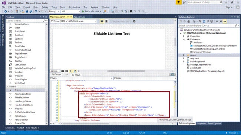Screen dimensions: 241x135
Task: Open Document Outline side tab
Action: coord(3,23)
